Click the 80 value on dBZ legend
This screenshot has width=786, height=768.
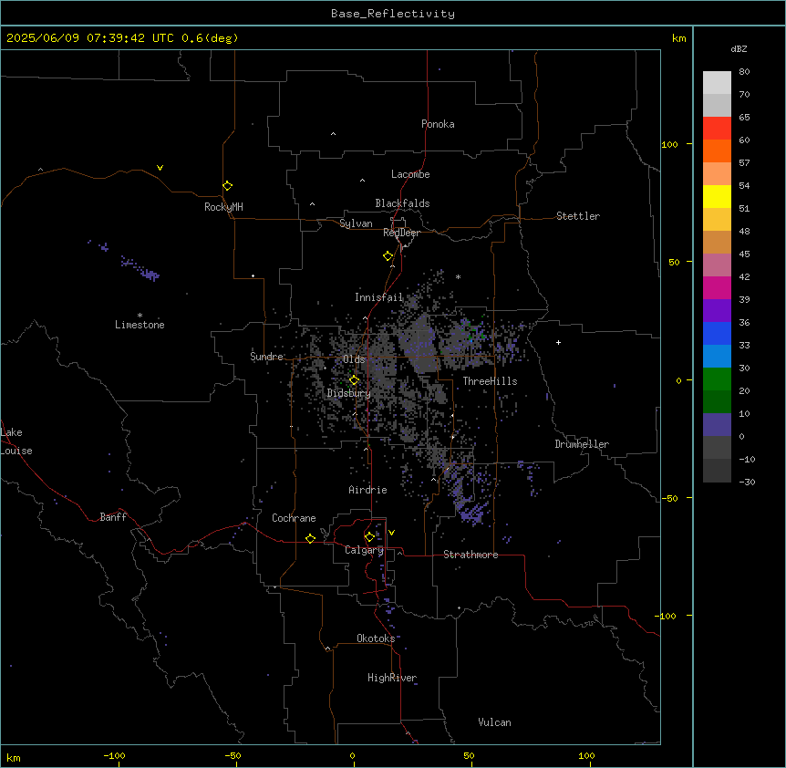click(x=744, y=72)
